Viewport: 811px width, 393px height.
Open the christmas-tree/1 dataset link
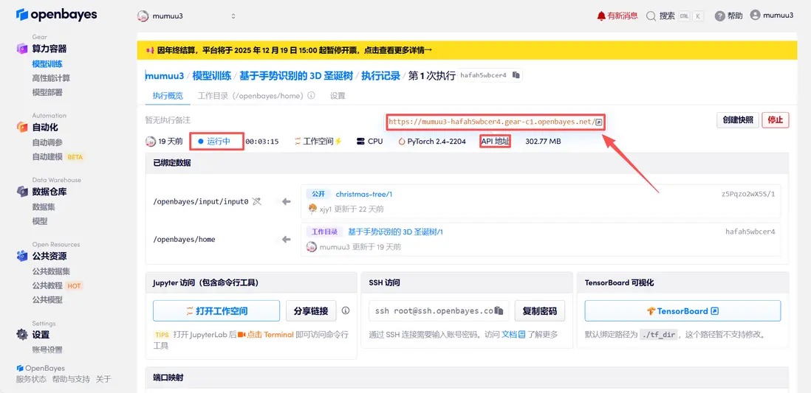click(364, 194)
